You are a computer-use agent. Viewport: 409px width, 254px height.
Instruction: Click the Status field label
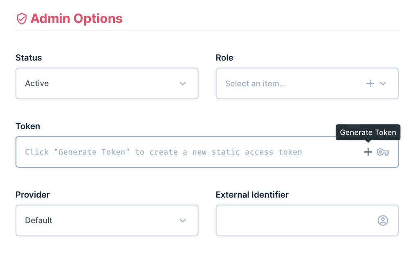[x=29, y=58]
